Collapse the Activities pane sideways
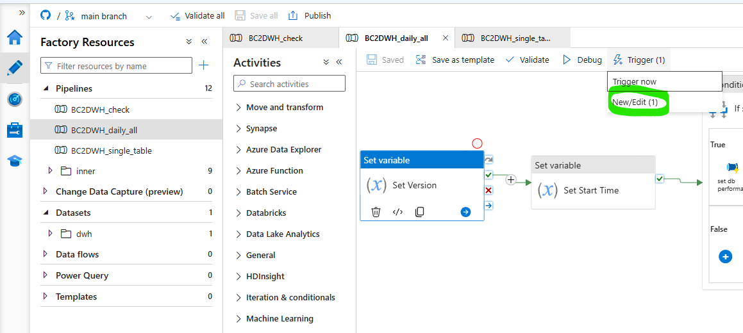Viewport: 743px width, 333px height. [339, 62]
